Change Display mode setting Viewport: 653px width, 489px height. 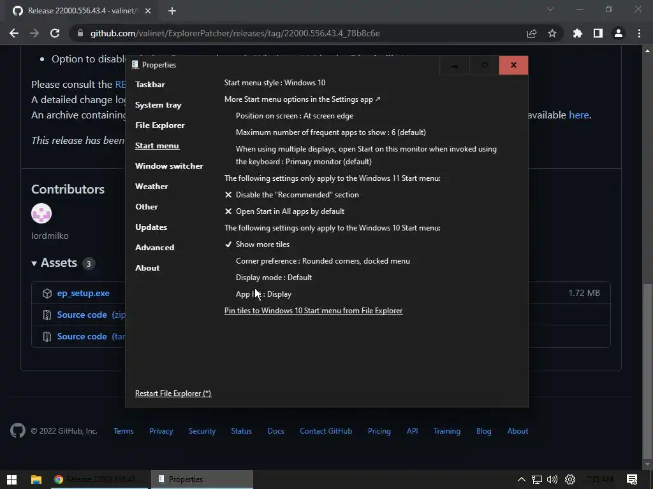point(274,278)
